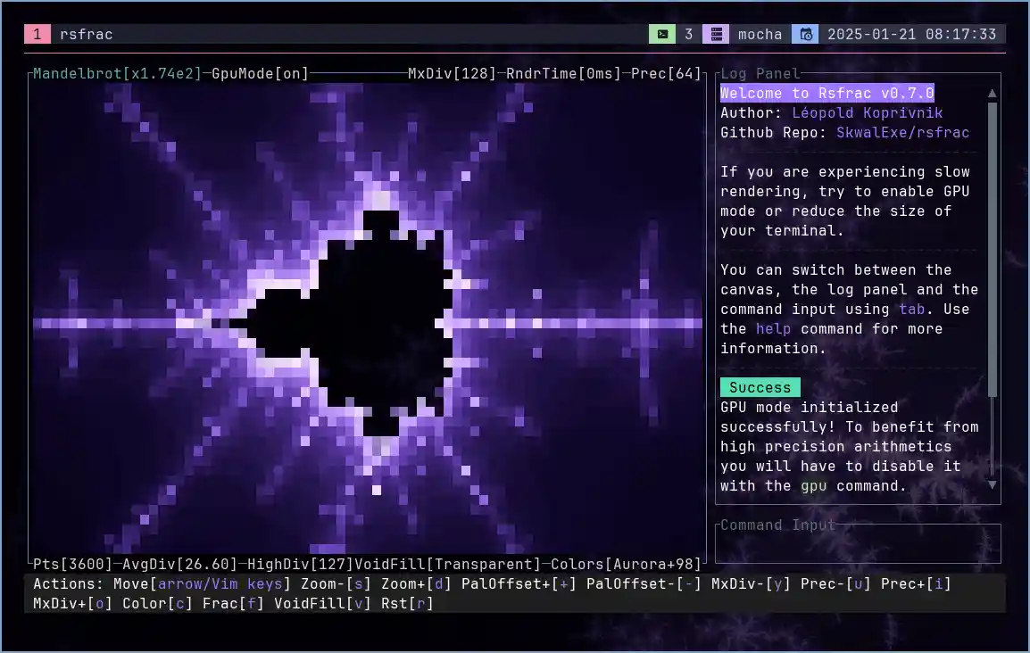Viewport: 1030px width, 653px height.
Task: Toggle the VoidFill[Transparent] setting
Action: coord(447,564)
